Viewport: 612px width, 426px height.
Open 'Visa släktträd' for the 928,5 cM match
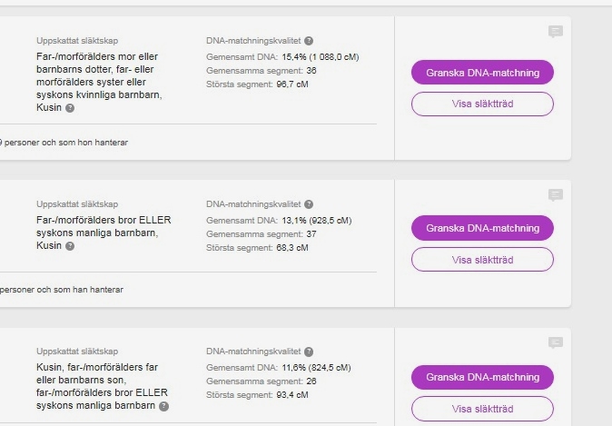coord(482,260)
